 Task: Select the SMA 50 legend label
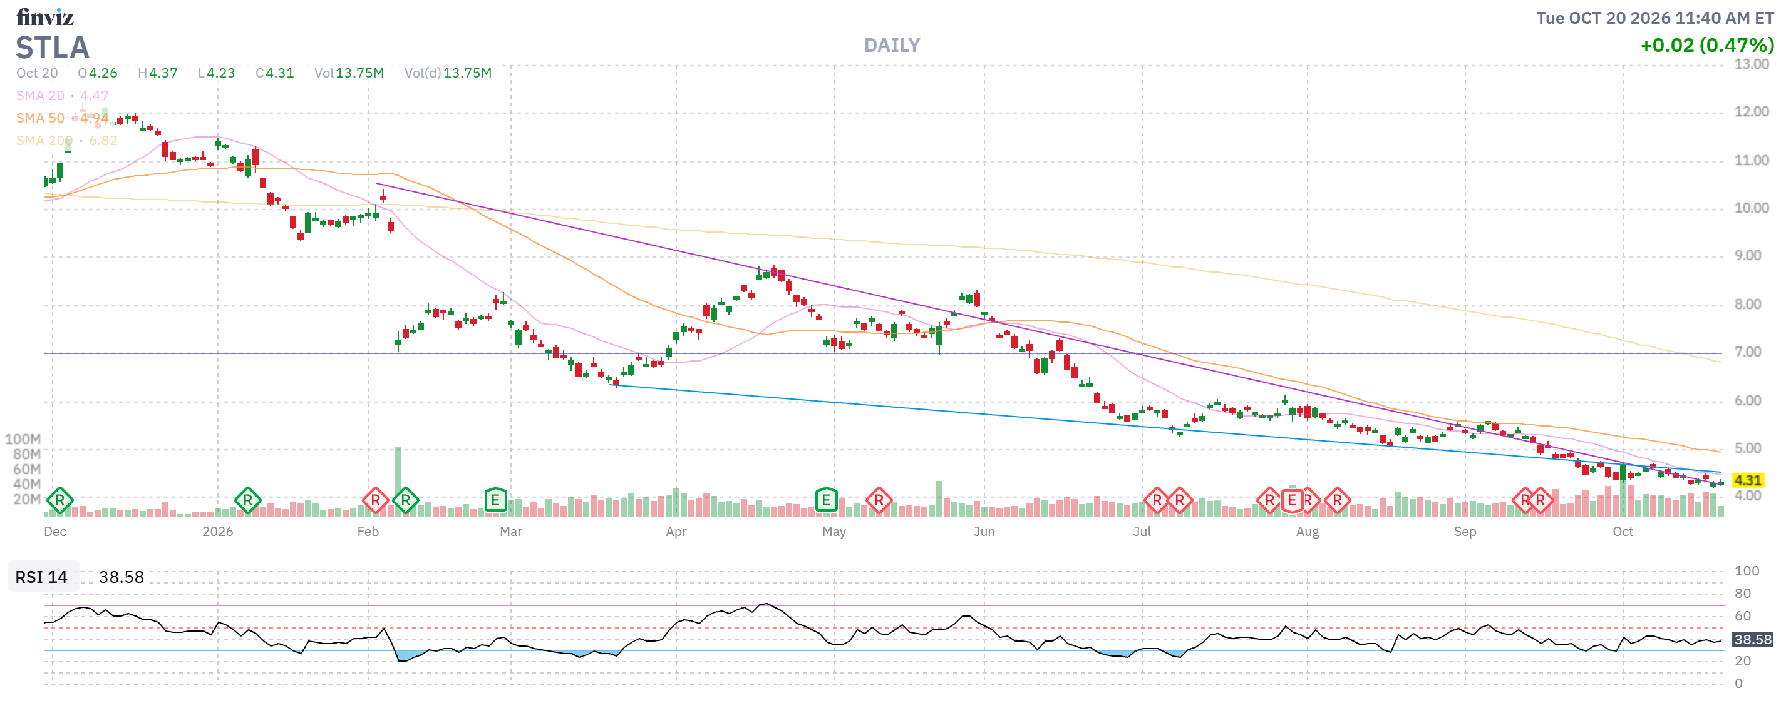[40, 118]
